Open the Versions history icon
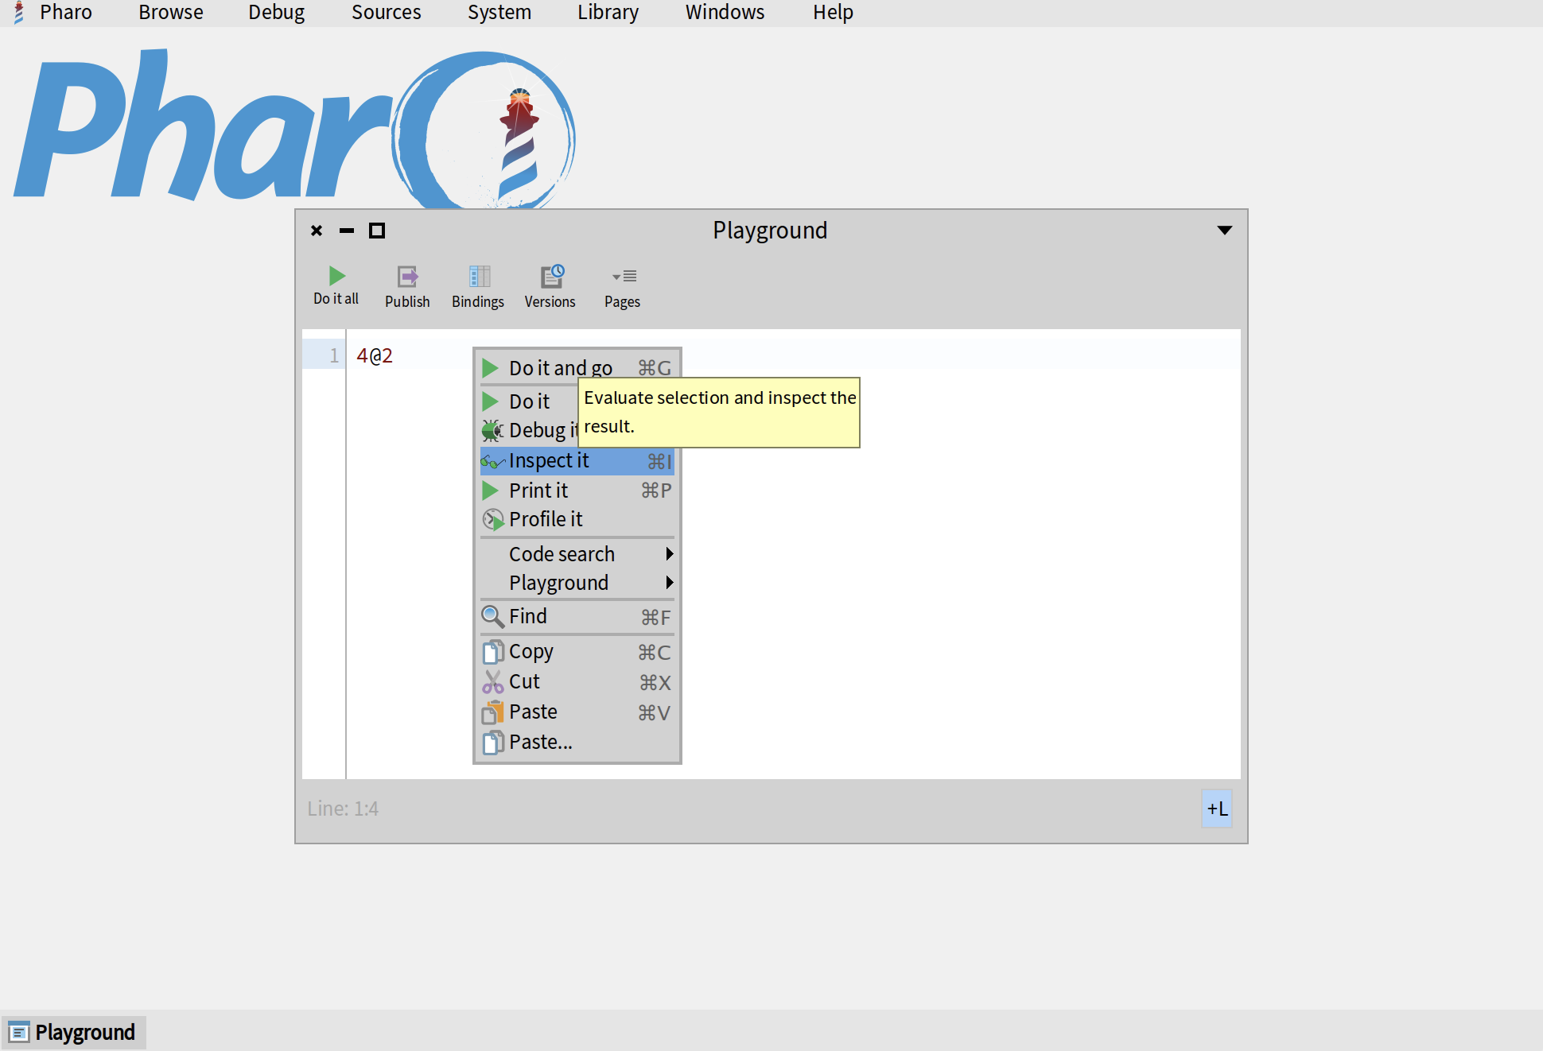The image size is (1543, 1051). pos(551,276)
